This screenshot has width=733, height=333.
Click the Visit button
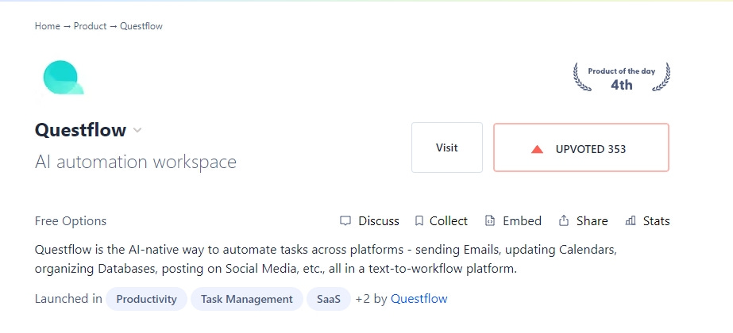tap(447, 147)
